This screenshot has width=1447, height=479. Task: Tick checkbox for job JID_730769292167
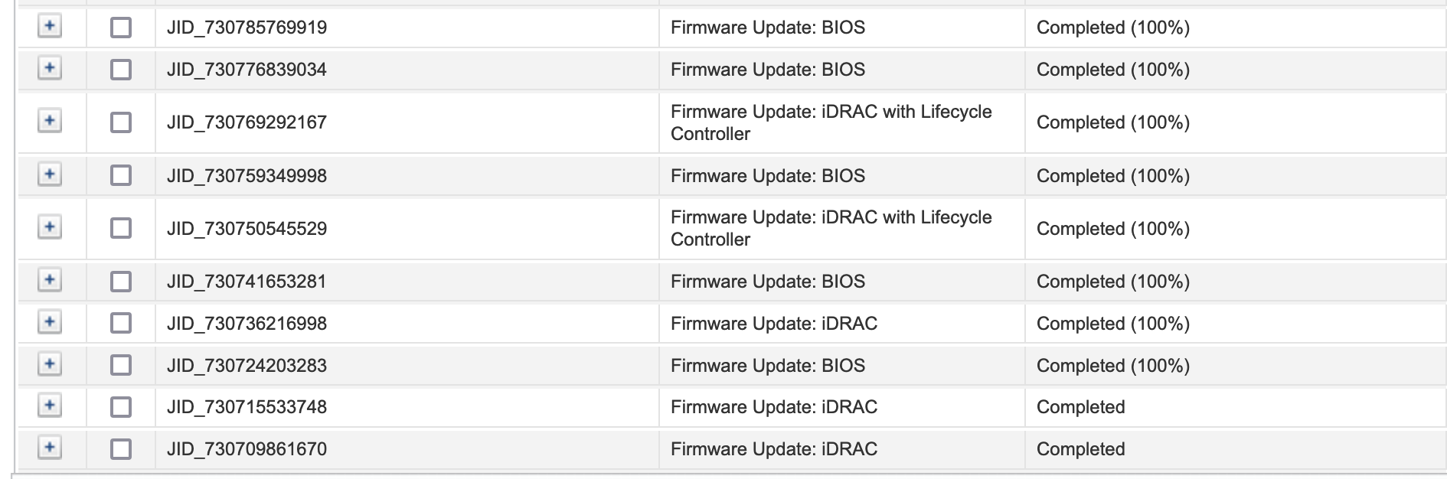click(121, 122)
